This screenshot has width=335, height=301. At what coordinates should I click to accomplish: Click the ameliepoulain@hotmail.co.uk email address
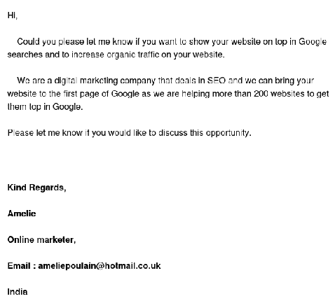tap(100, 266)
